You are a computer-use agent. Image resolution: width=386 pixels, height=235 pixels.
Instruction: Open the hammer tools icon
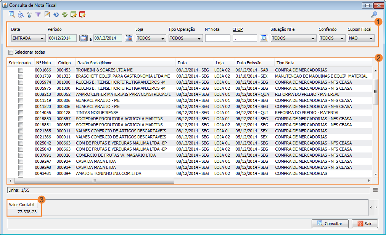(x=29, y=14)
